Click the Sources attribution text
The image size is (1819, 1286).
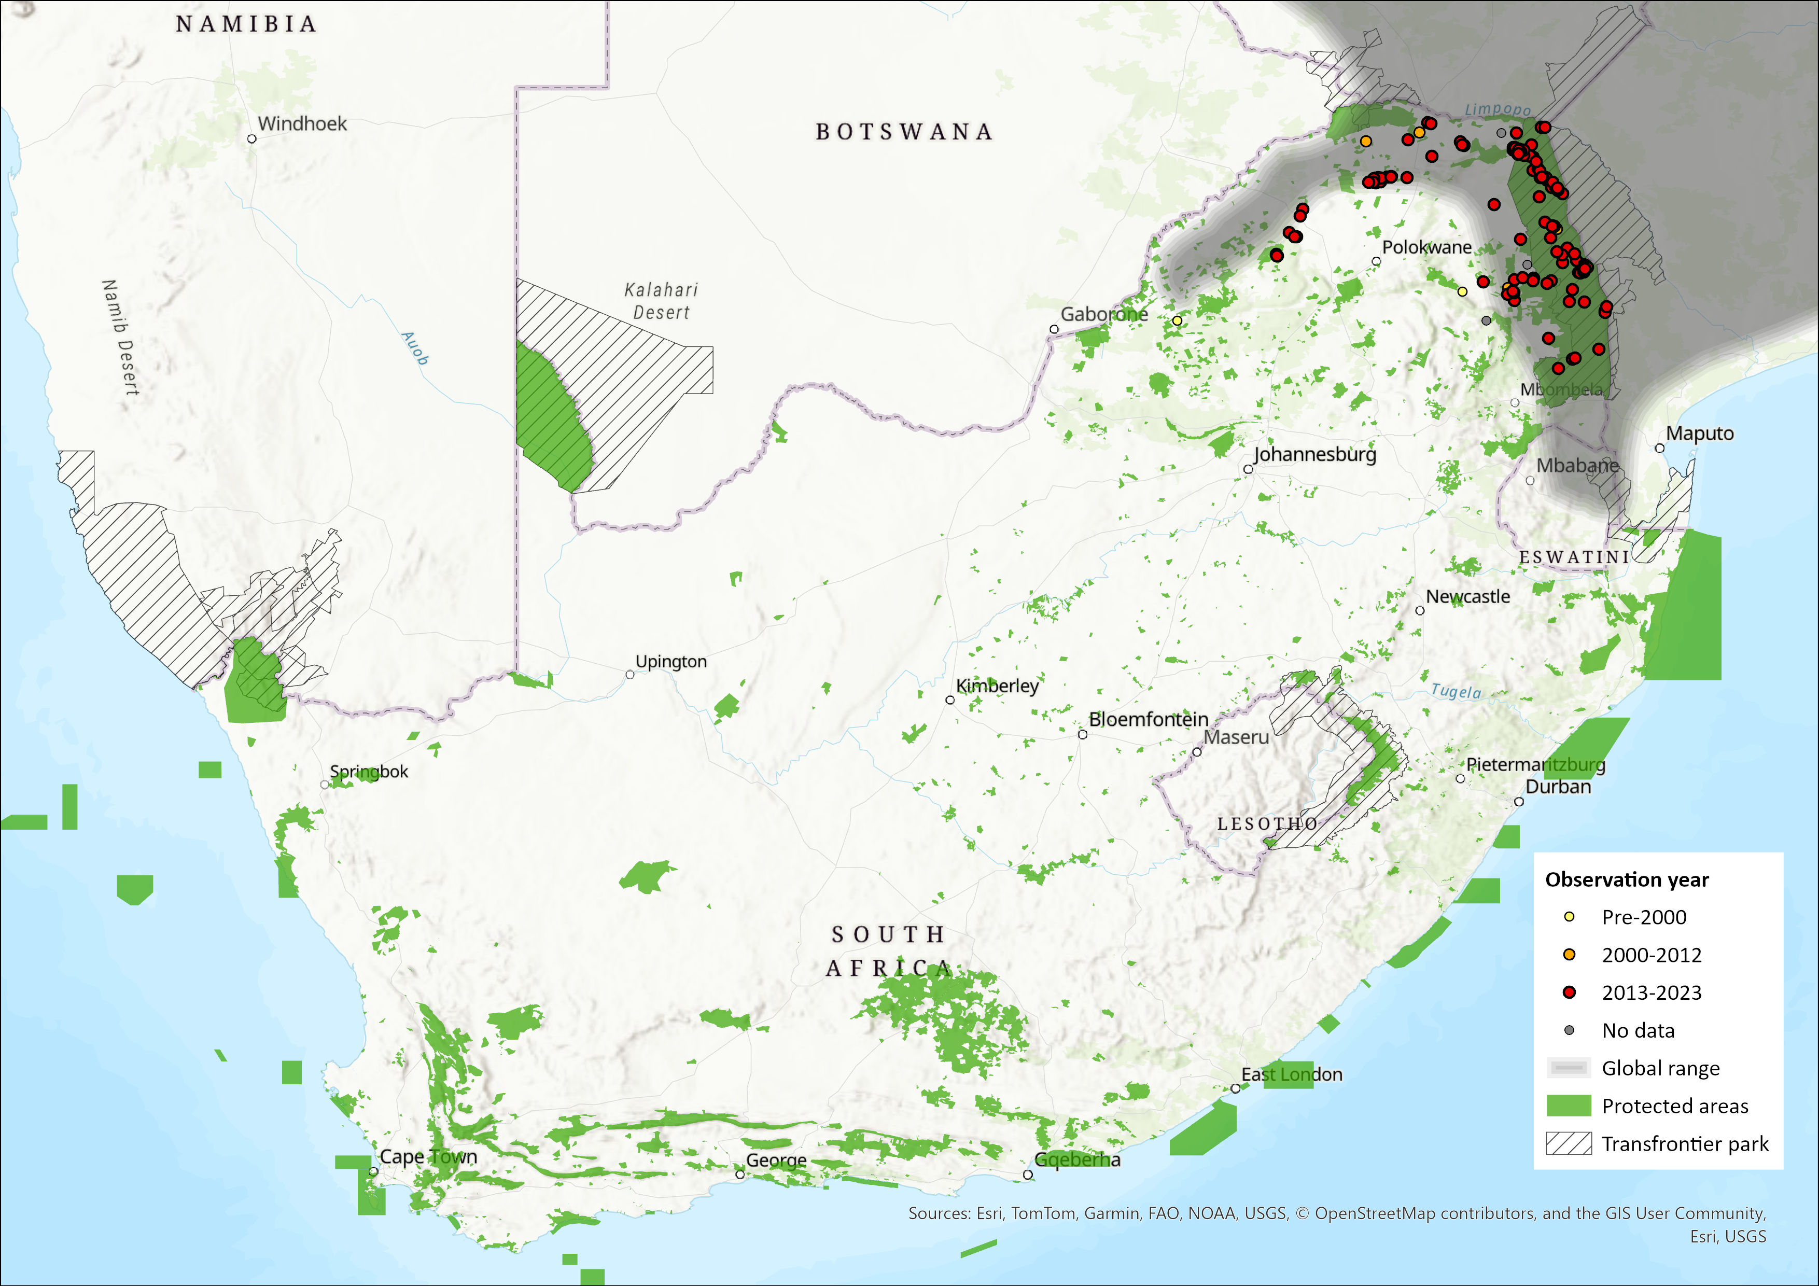click(1337, 1213)
